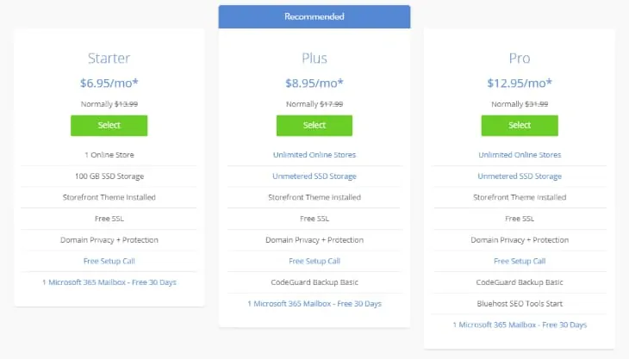Click the $6.95/mo* Starter price
This screenshot has width=629, height=359.
pyautogui.click(x=109, y=84)
